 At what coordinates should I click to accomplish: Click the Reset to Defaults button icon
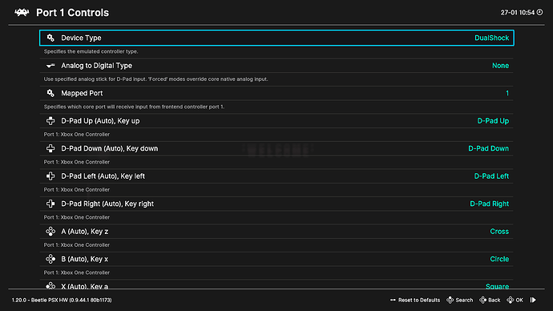(393, 300)
